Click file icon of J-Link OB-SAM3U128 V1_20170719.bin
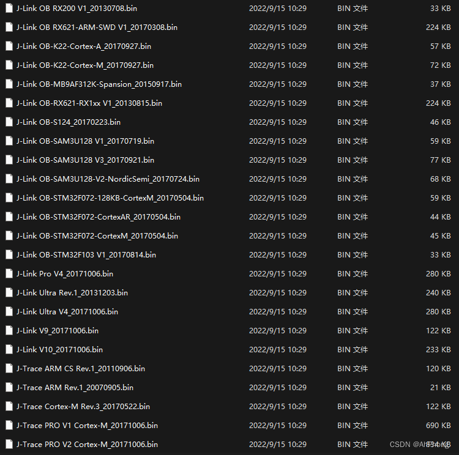 [x=9, y=141]
